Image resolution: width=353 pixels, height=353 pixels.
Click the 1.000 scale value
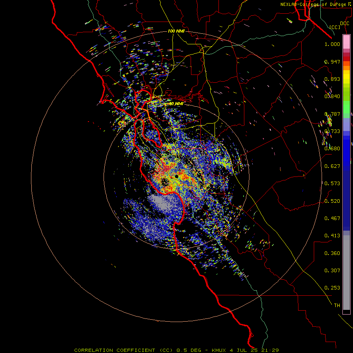click(x=332, y=44)
